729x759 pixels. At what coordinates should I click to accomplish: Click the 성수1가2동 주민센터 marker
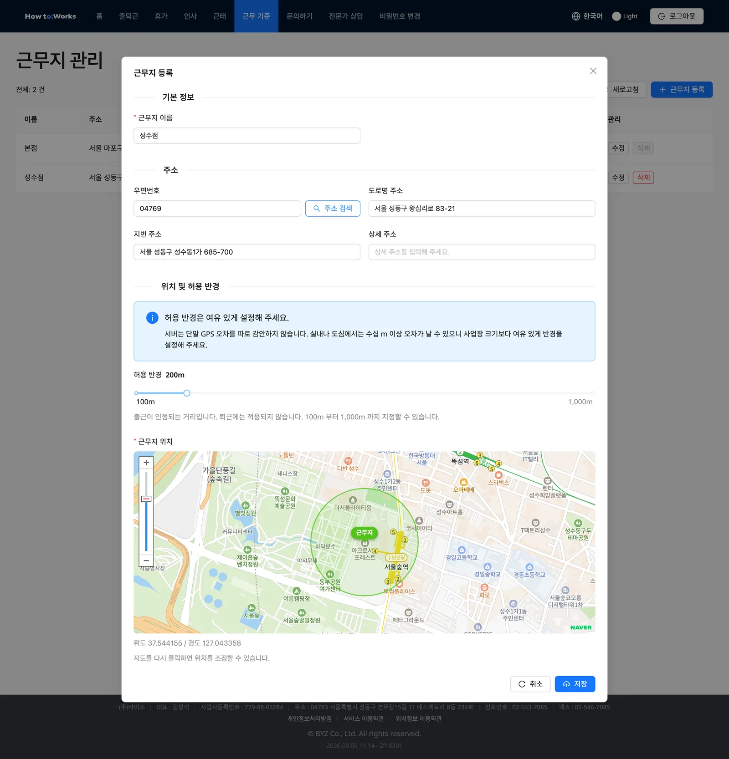click(387, 474)
